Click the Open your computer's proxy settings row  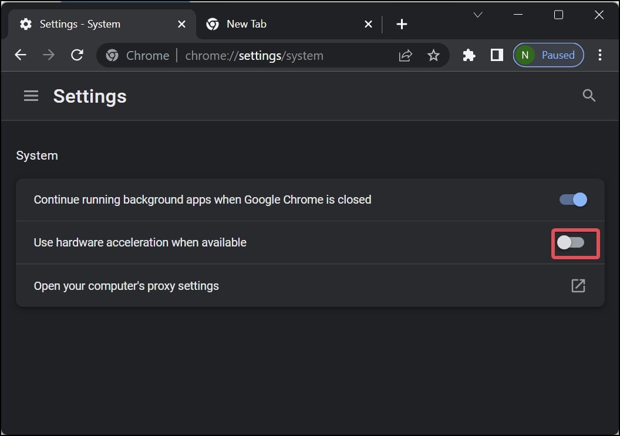[x=310, y=285]
